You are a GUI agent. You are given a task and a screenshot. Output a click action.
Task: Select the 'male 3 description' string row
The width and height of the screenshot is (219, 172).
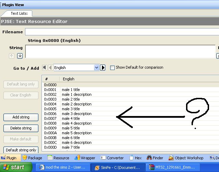[76, 114]
